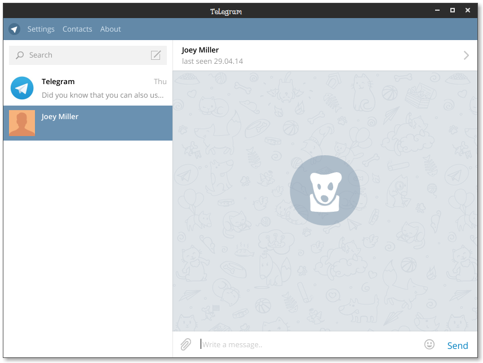Open the Settings menu
This screenshot has width=483, height=363.
click(x=41, y=29)
